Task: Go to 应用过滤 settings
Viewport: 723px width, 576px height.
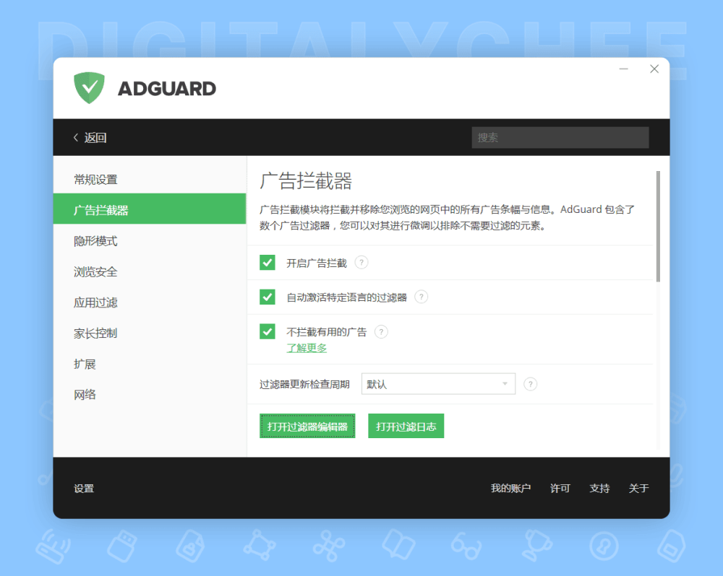Action: click(150, 302)
